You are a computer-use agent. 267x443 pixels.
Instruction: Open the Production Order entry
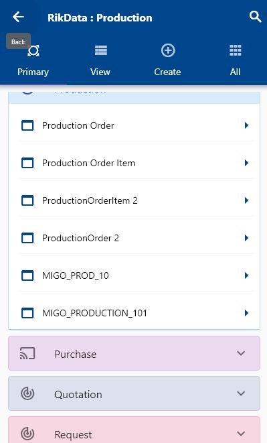pyautogui.click(x=135, y=125)
